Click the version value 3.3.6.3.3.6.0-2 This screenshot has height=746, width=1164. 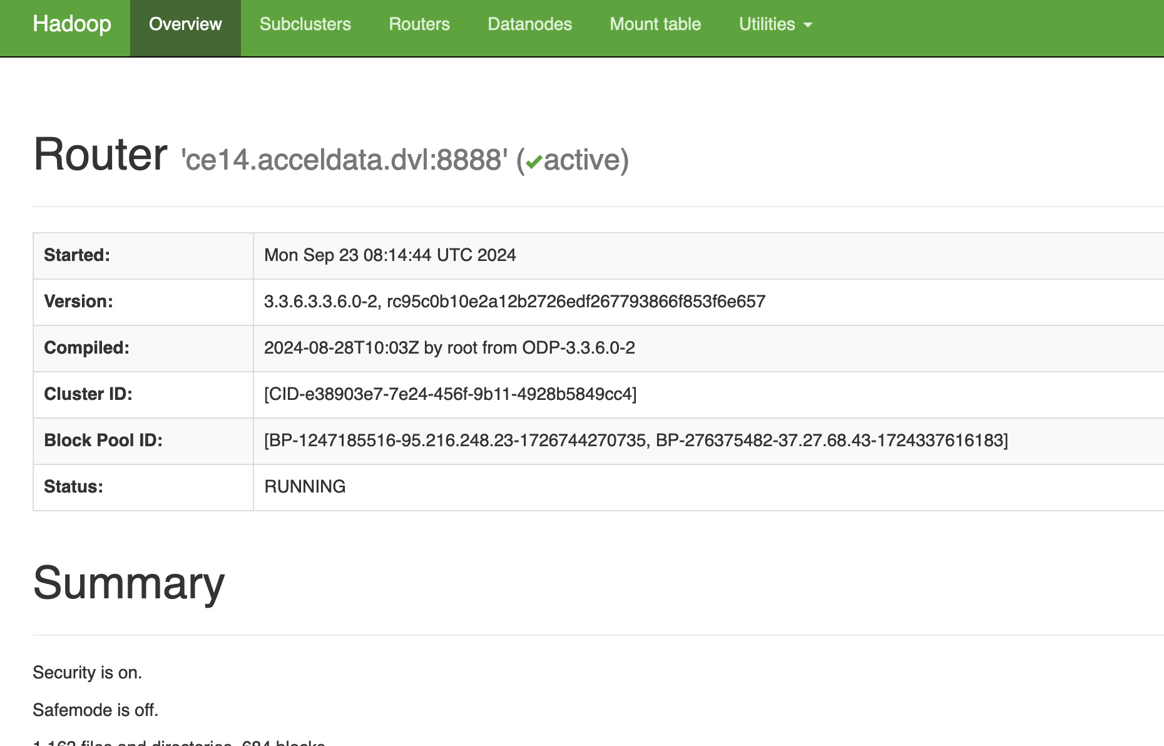tap(514, 302)
